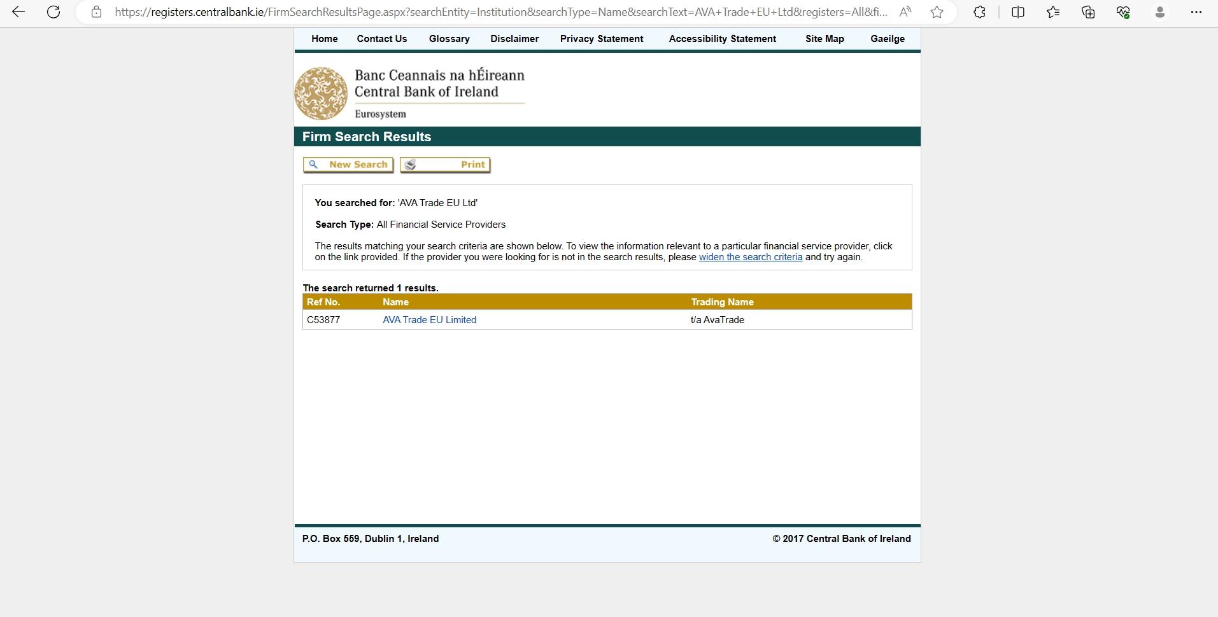Open the browser Extensions icon
This screenshot has height=617, width=1218.
click(x=979, y=12)
